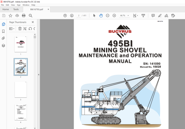Close the BI616793.pdf tab
185x129 pixels.
click(48, 9)
